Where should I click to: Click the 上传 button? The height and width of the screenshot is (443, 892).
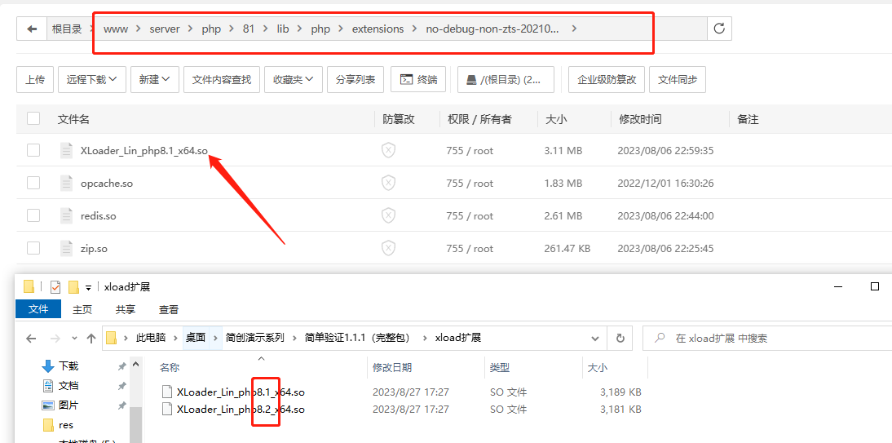[35, 79]
